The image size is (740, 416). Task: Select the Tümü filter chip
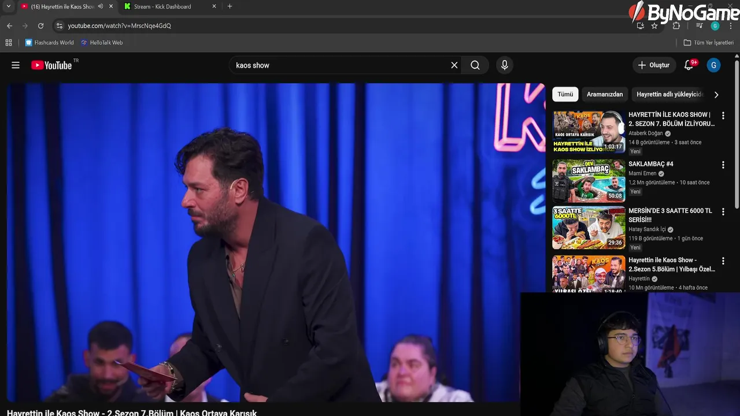coord(565,94)
